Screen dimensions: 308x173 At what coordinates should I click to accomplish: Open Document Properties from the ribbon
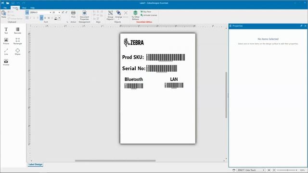[85, 15]
